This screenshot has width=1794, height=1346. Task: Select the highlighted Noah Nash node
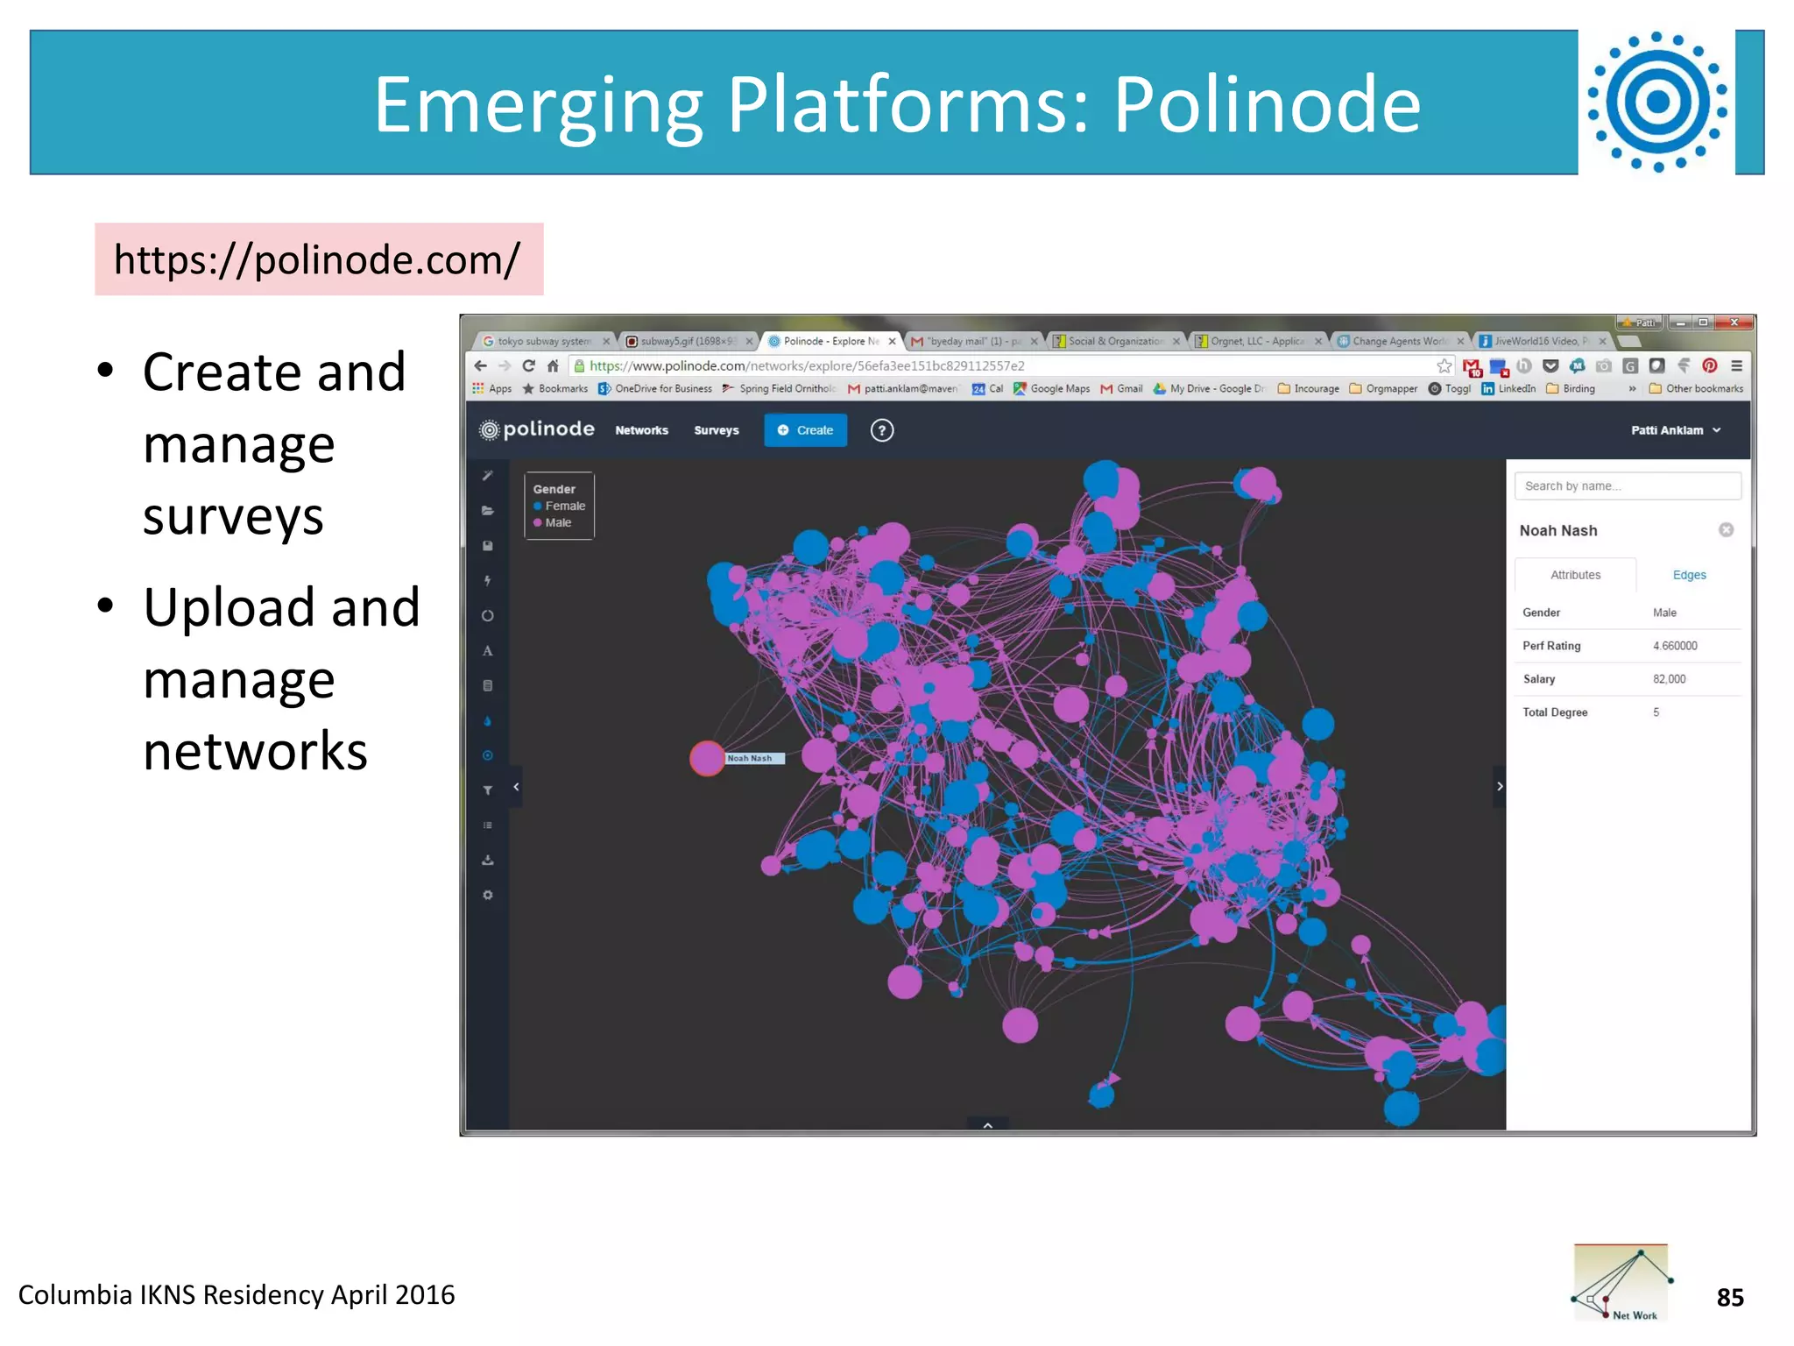707,759
